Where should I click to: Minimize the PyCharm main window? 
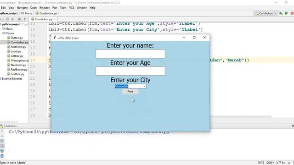tap(276, 3)
